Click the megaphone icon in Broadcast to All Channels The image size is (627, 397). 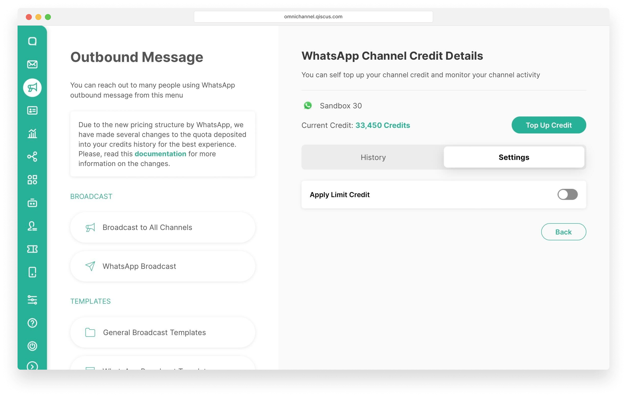(x=90, y=227)
